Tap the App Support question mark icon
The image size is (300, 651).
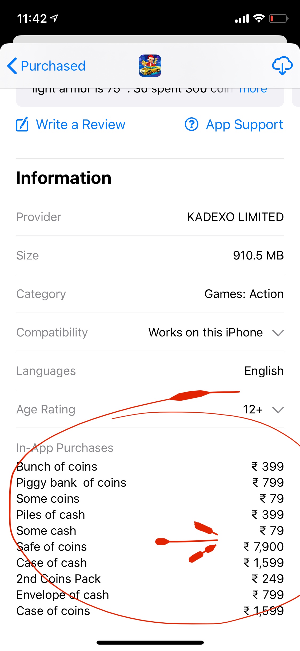191,124
